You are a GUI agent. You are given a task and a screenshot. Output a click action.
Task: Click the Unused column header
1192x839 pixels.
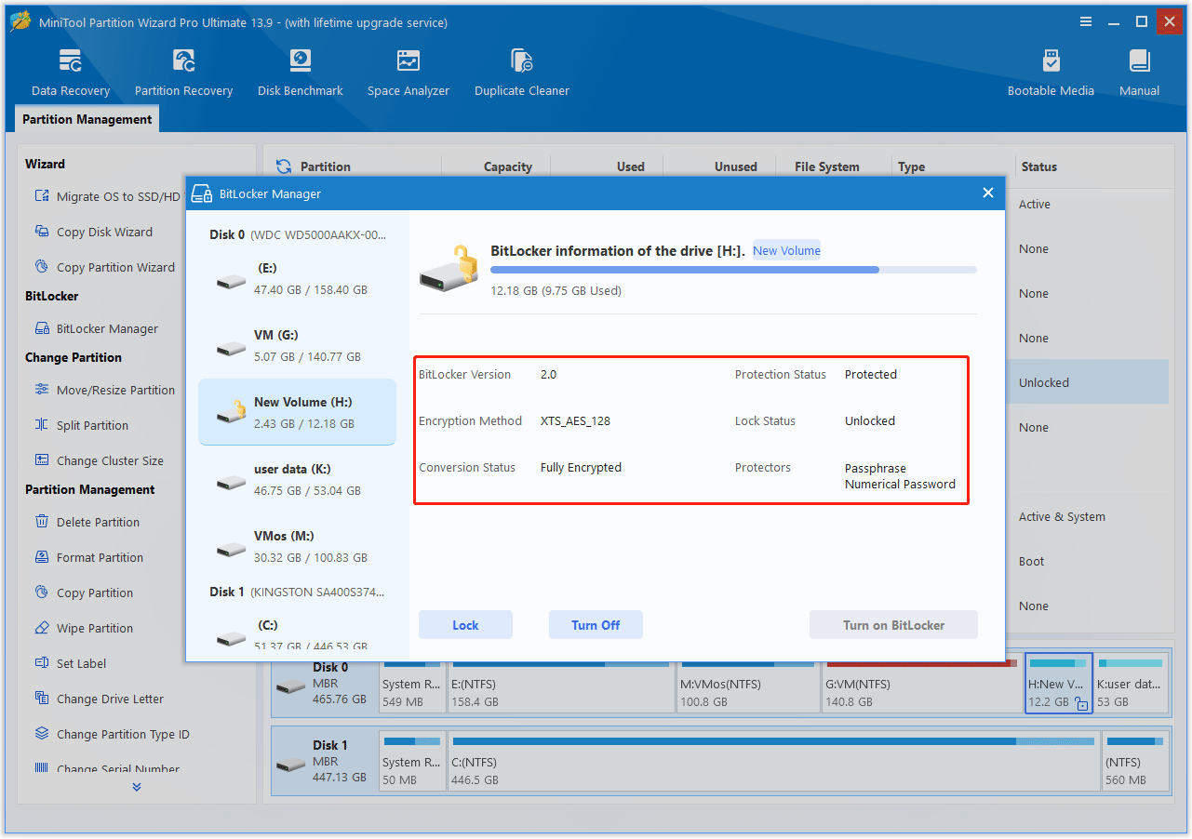pyautogui.click(x=736, y=166)
